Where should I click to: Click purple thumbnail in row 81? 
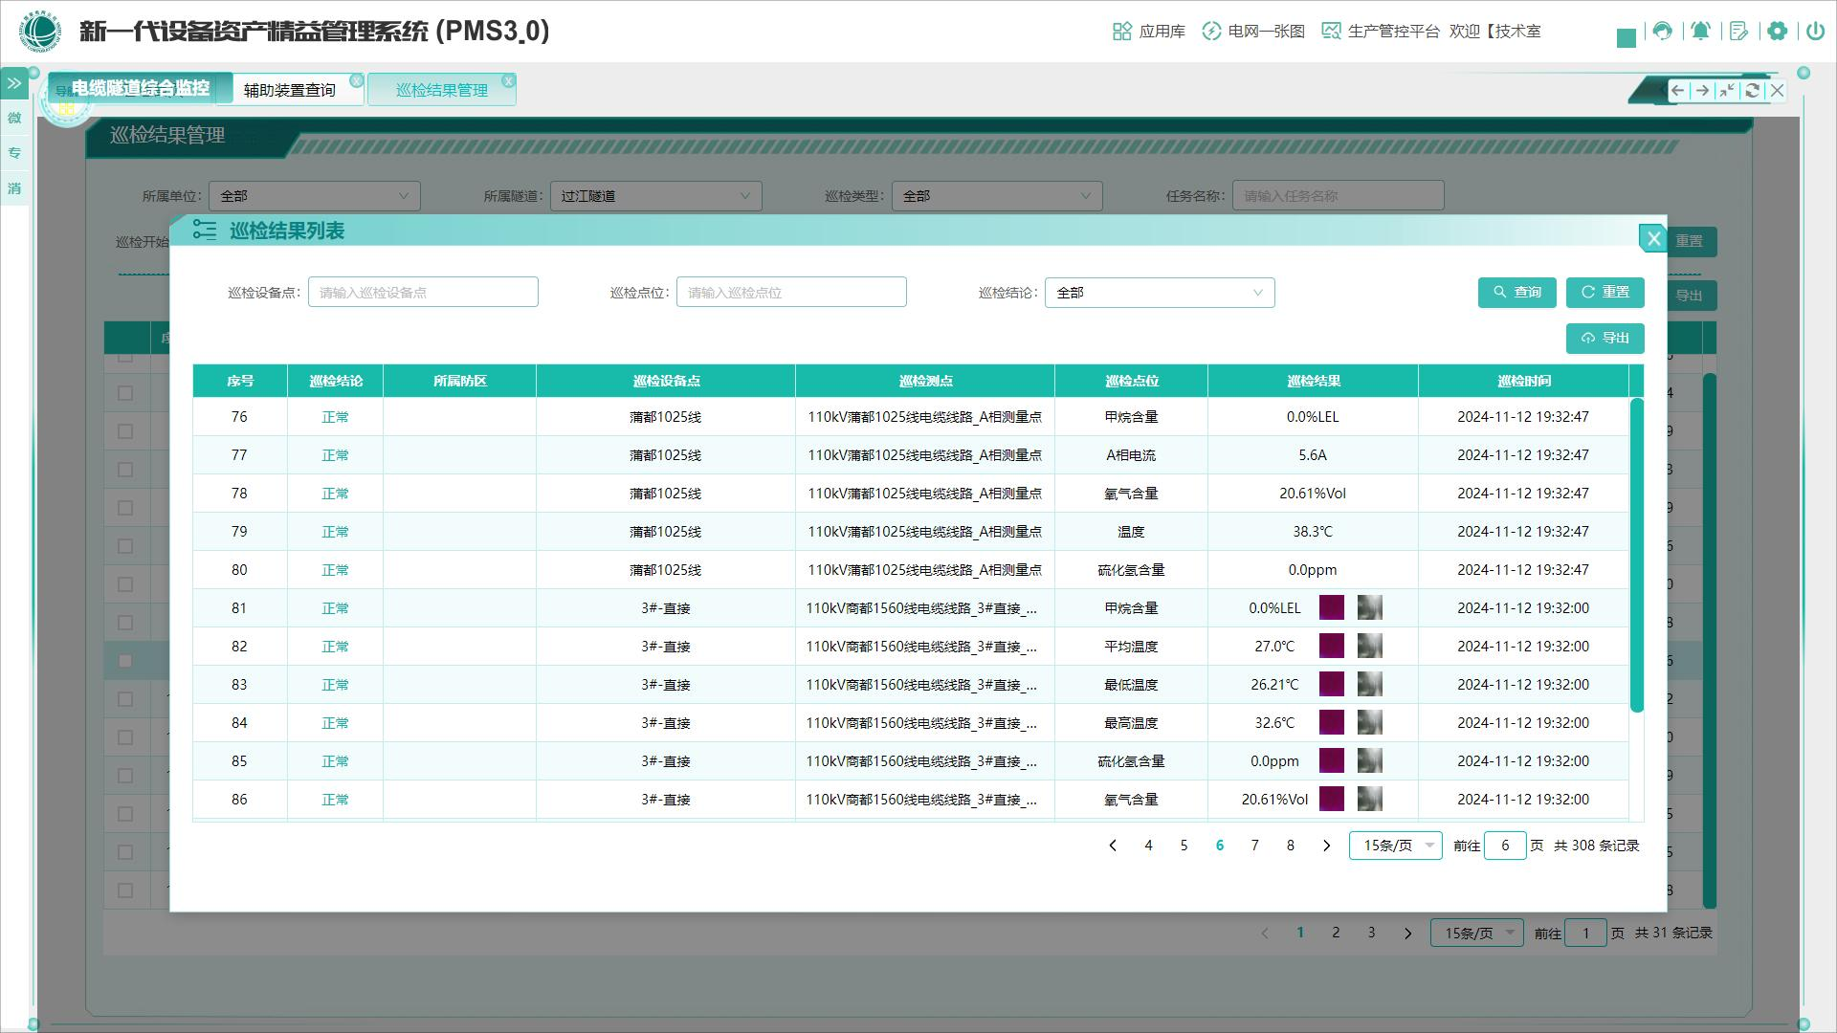click(x=1331, y=608)
